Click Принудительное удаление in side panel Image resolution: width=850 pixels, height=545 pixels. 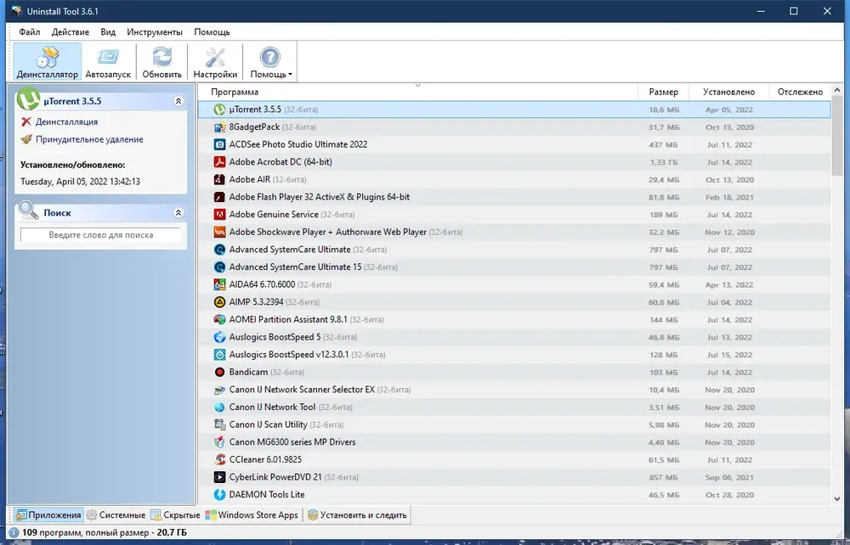pos(89,139)
